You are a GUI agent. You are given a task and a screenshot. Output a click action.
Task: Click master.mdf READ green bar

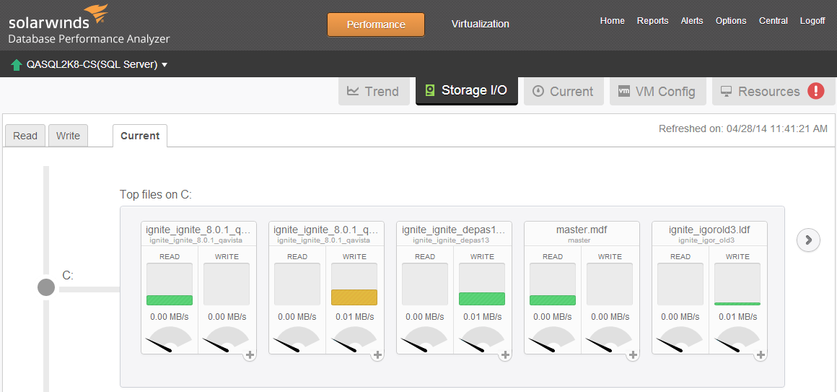[x=553, y=300]
